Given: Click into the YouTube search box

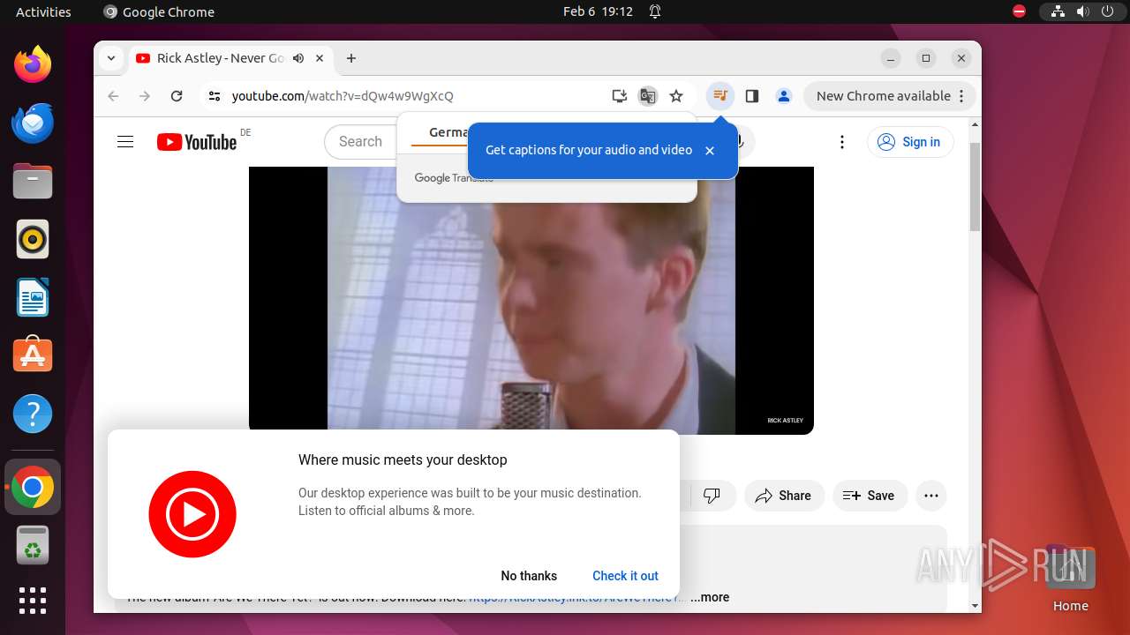Looking at the screenshot, I should coord(362,142).
